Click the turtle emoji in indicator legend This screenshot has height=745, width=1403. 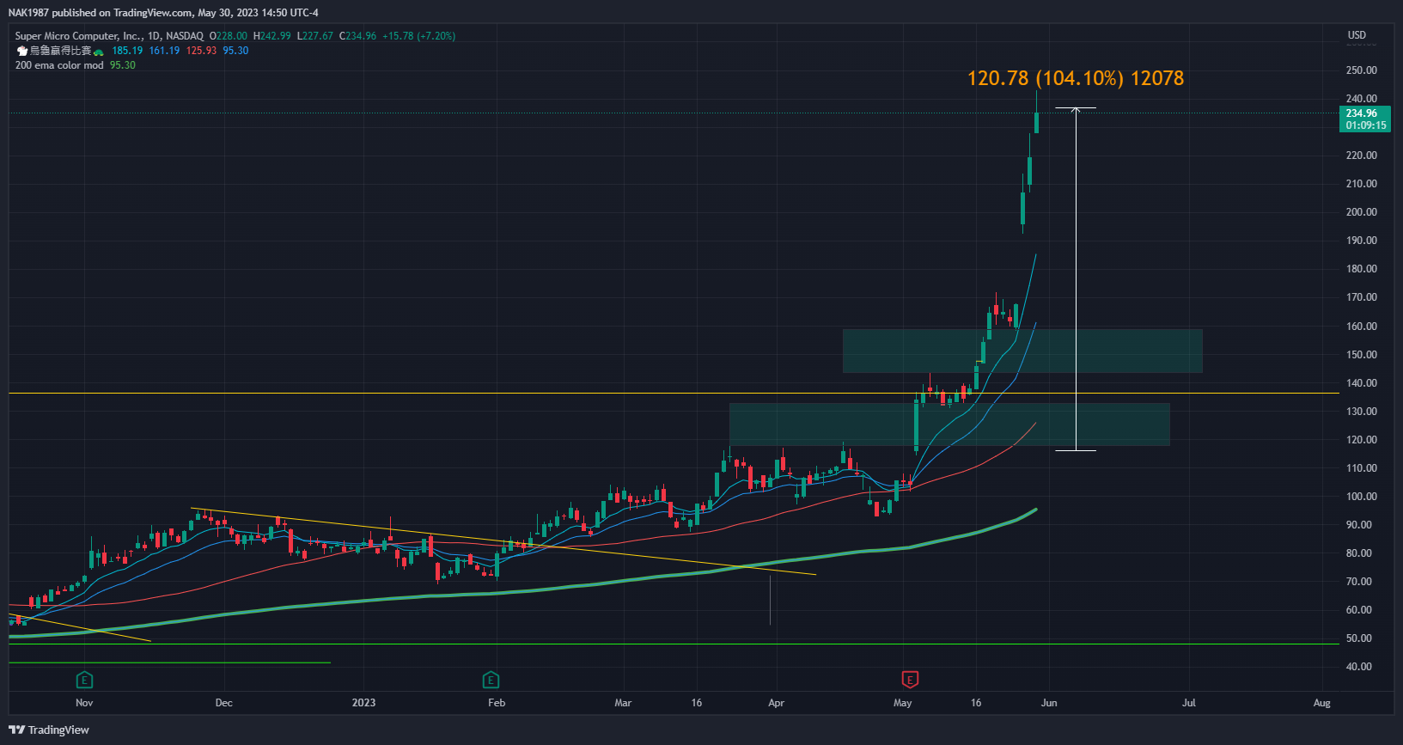coord(99,52)
